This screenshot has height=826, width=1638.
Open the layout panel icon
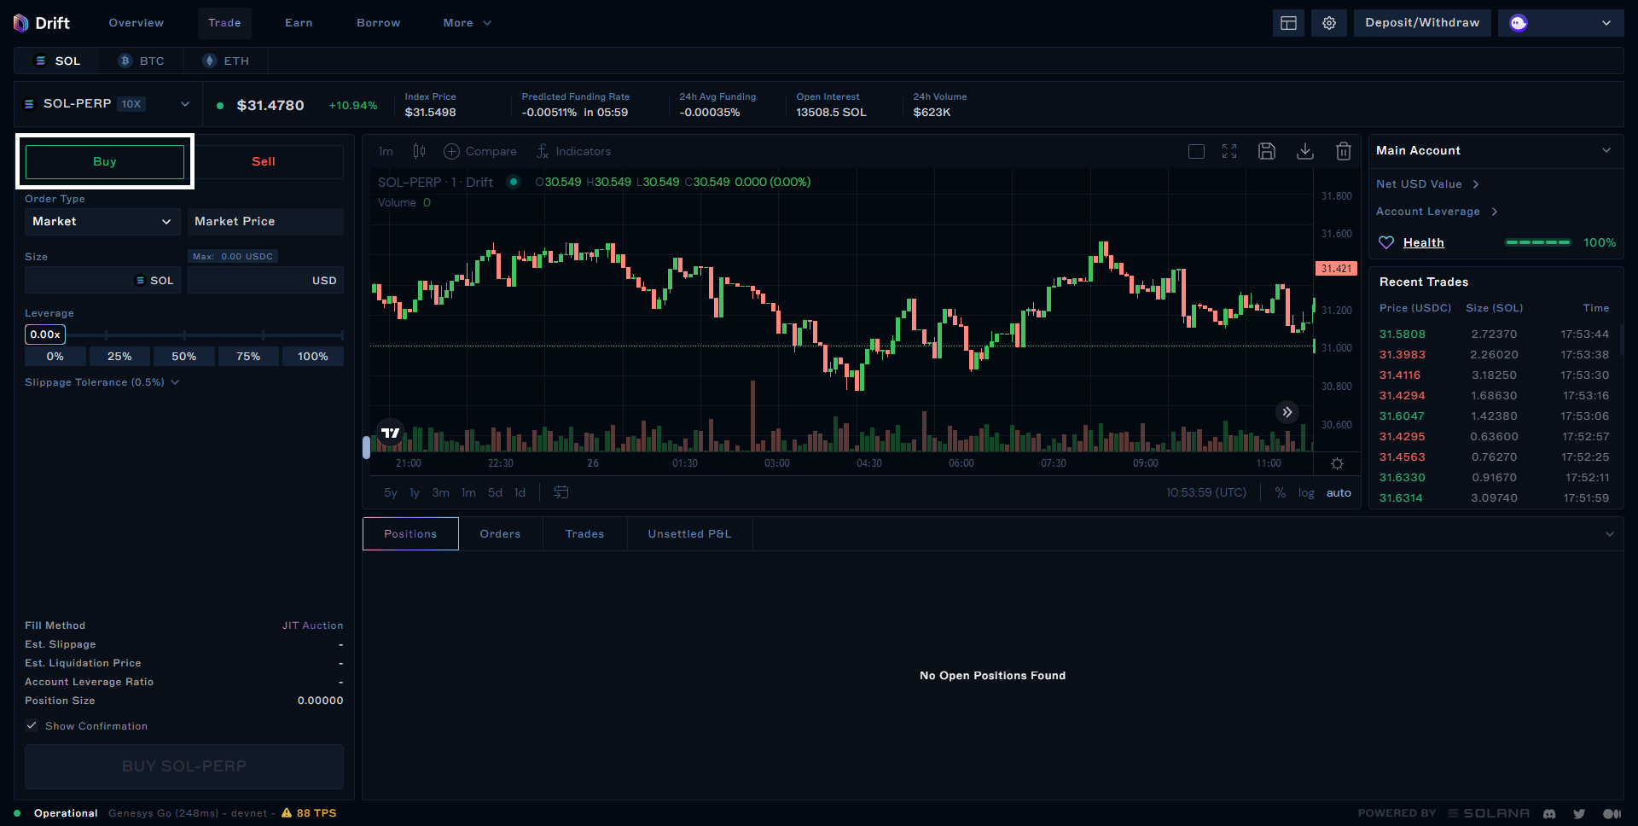click(1288, 23)
